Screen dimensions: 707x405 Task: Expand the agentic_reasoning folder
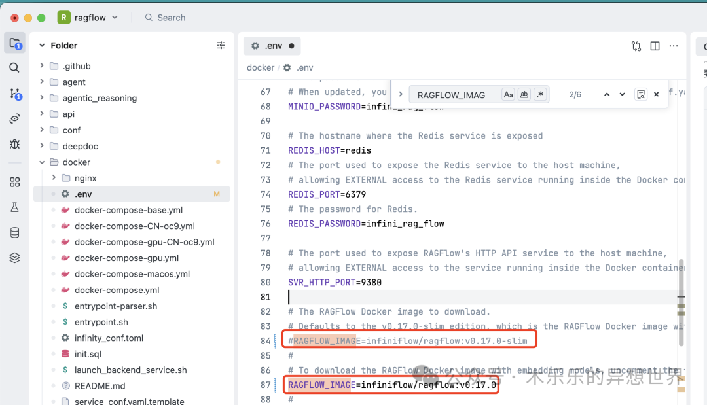(42, 97)
